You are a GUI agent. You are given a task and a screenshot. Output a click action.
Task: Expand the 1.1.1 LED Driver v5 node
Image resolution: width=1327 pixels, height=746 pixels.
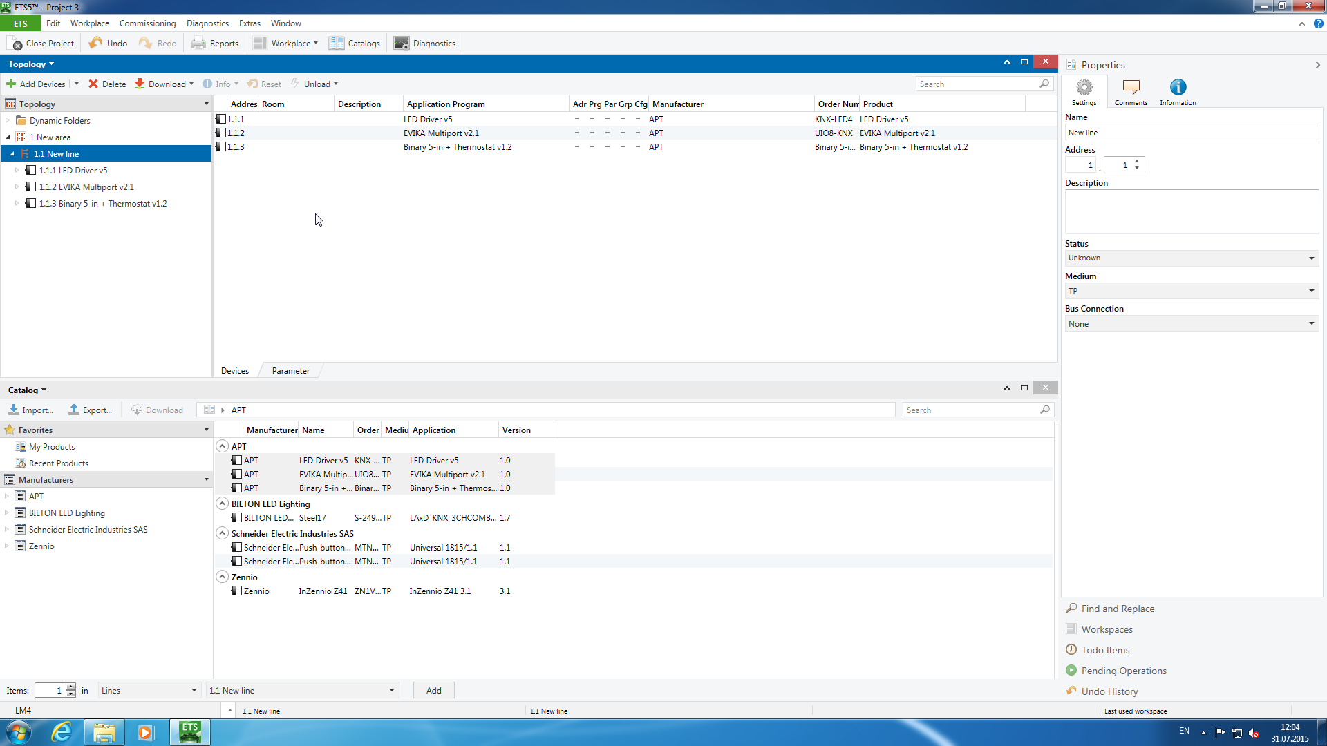(x=17, y=170)
